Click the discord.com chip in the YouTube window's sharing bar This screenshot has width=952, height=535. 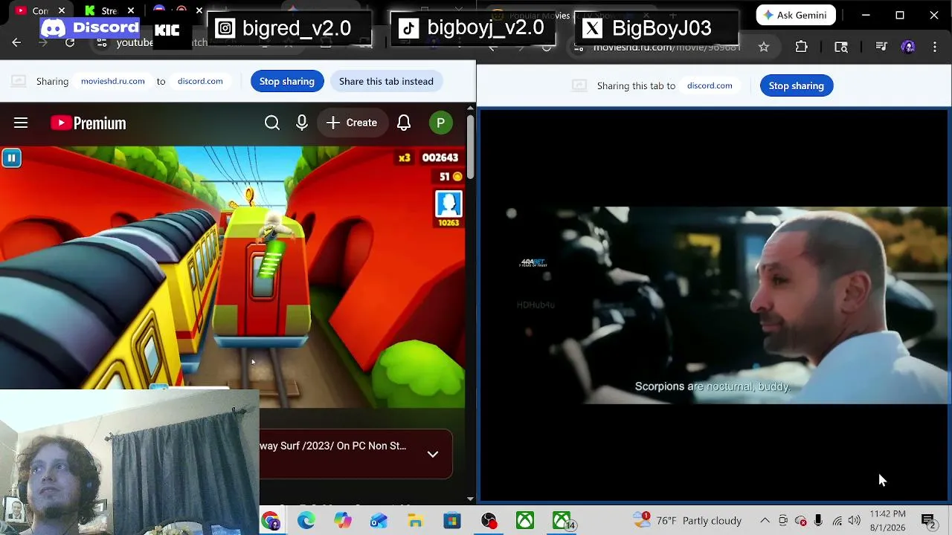[200, 81]
